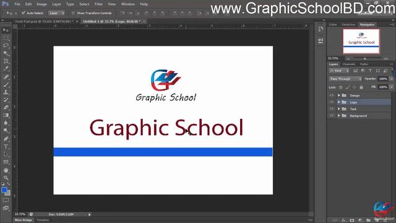Toggle Quick Mask mode in toolbar
The width and height of the screenshot is (396, 223).
6,200
